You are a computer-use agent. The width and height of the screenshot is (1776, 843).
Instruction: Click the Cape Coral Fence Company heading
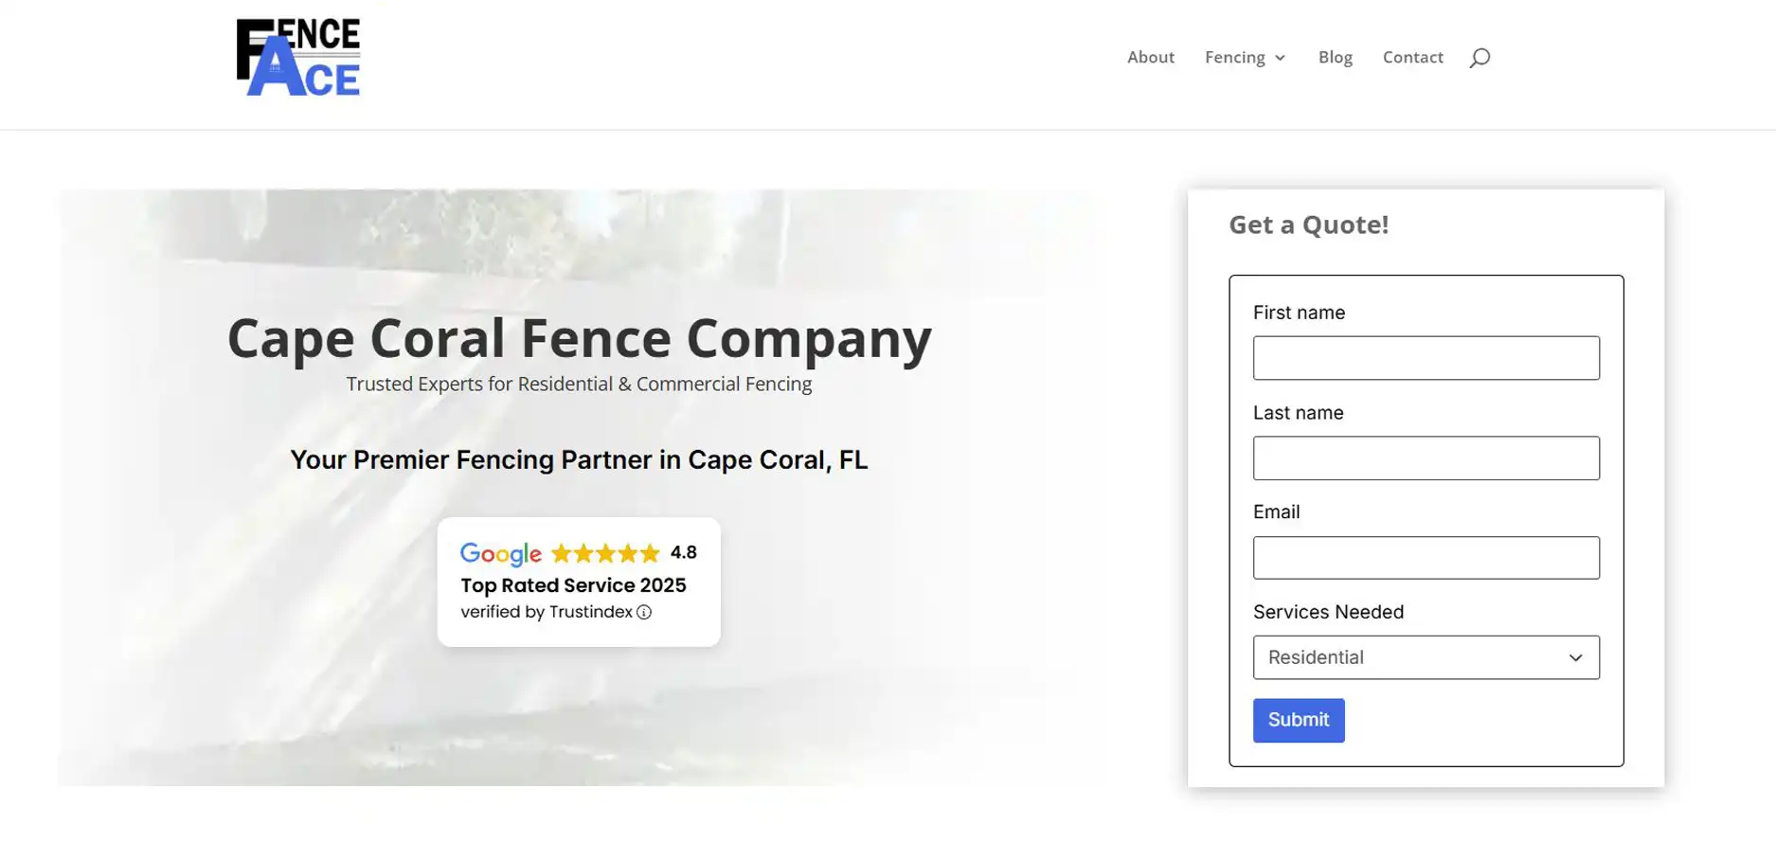[x=579, y=338]
